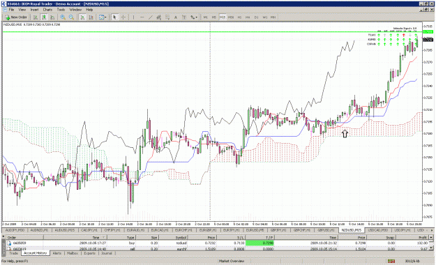
Task: Select the equidistant channel tool
Action: point(159,17)
